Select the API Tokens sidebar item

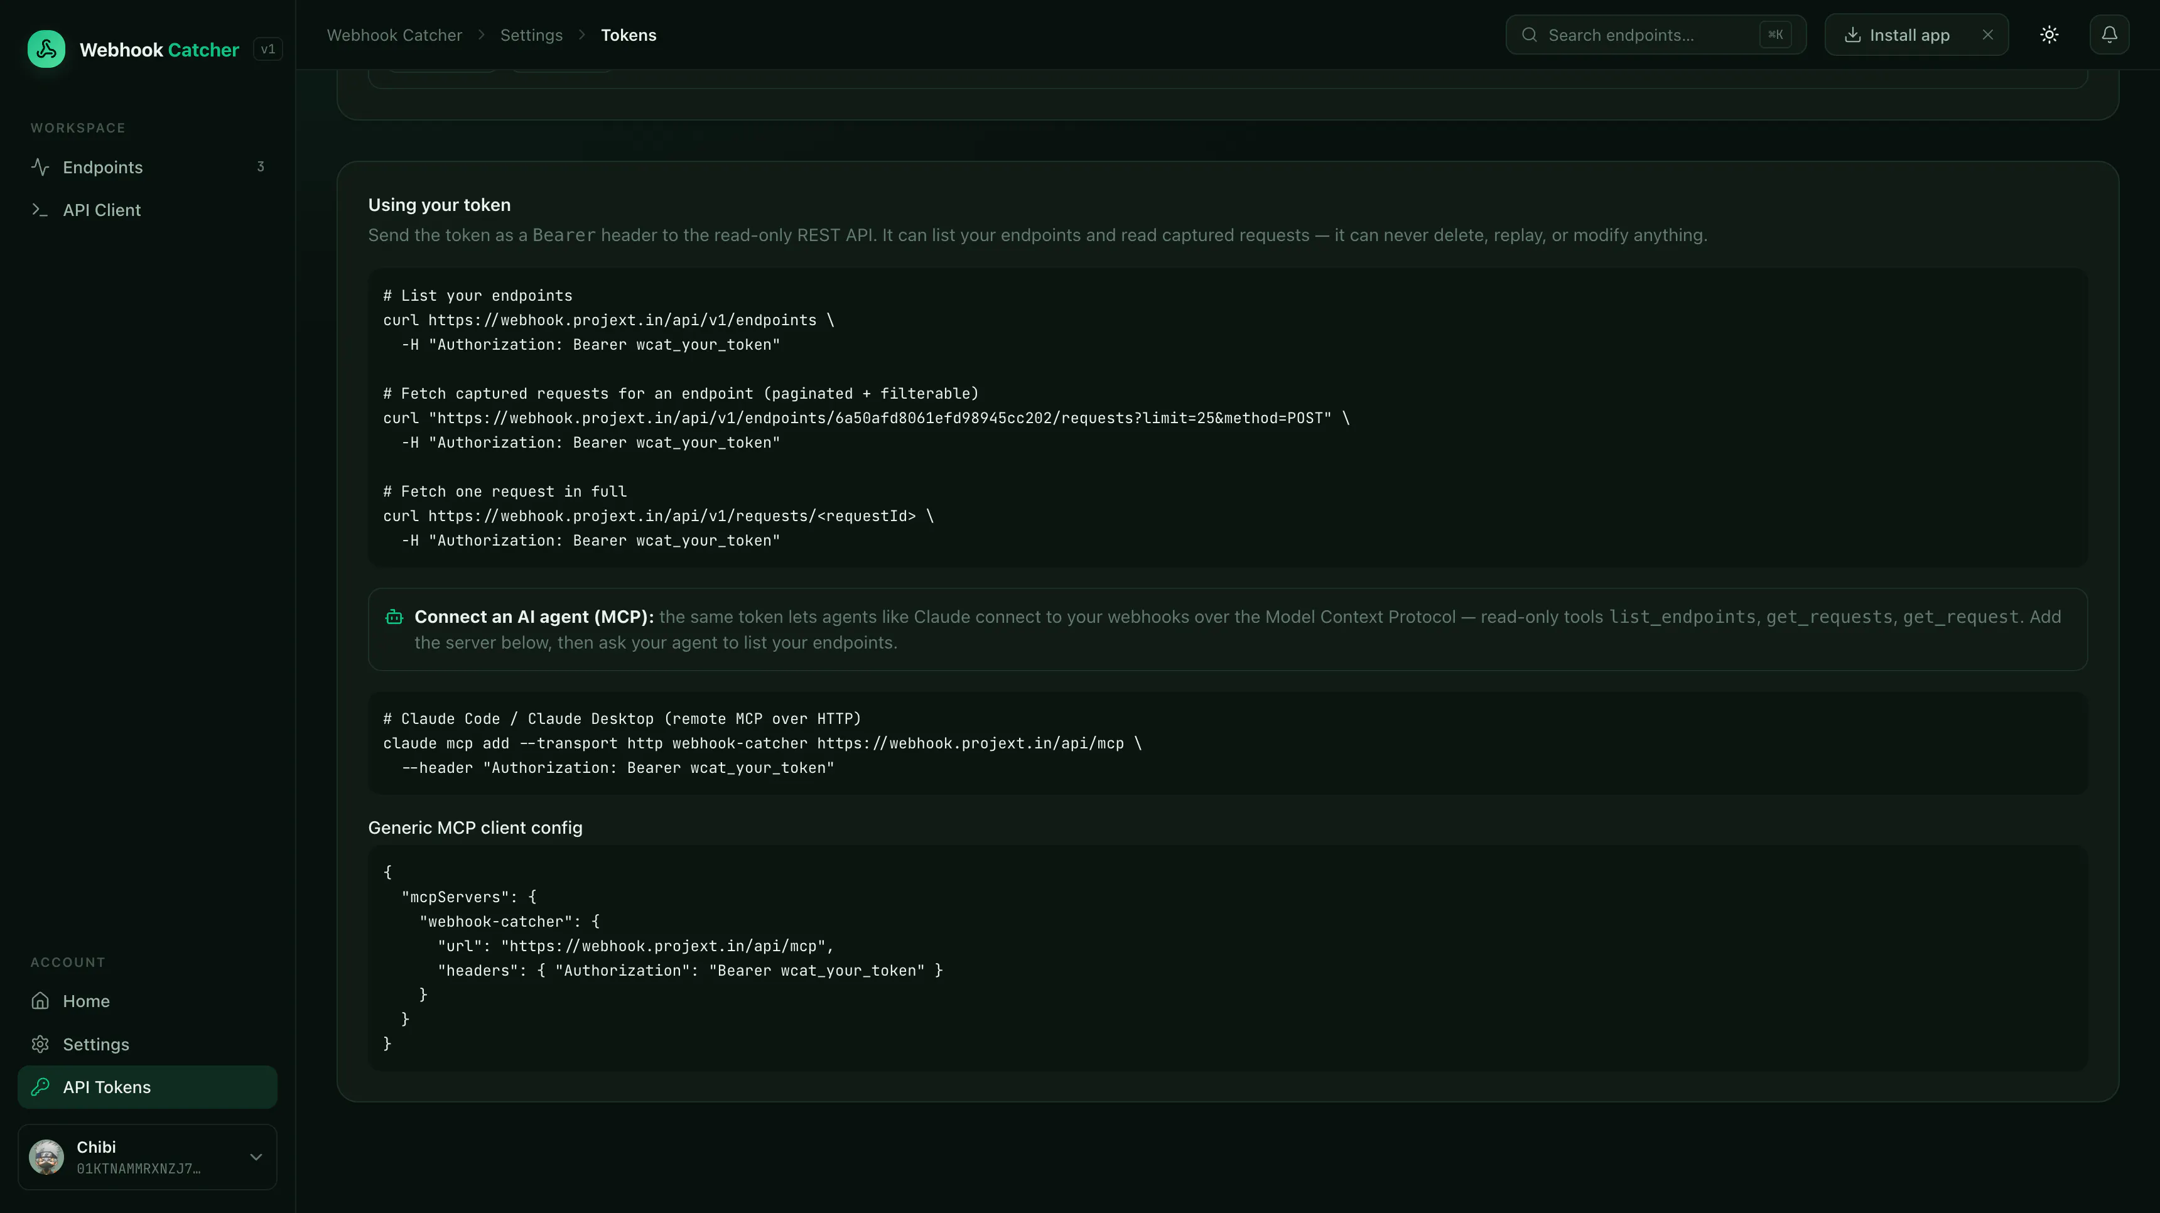pos(147,1087)
